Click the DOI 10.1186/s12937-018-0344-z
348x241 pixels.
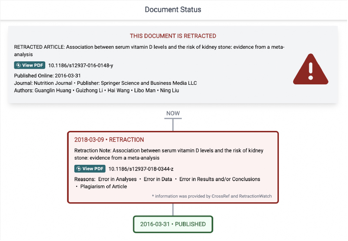[x=141, y=169]
